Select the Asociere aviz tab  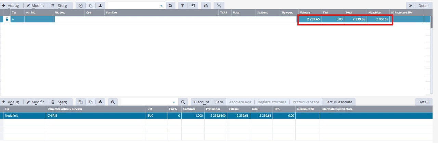(x=240, y=102)
